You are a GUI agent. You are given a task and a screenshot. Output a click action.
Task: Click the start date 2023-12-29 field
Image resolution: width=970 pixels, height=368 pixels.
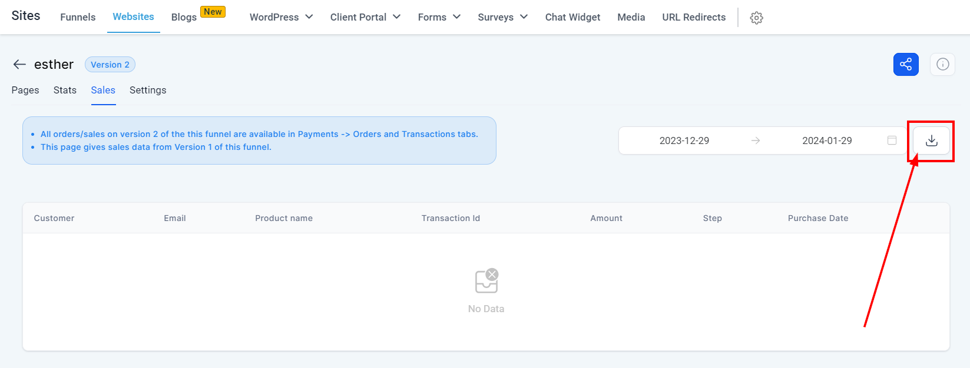pyautogui.click(x=684, y=140)
